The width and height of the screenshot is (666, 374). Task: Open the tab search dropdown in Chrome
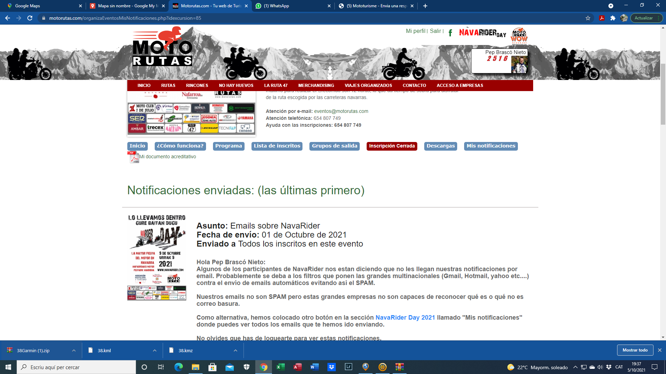(611, 6)
